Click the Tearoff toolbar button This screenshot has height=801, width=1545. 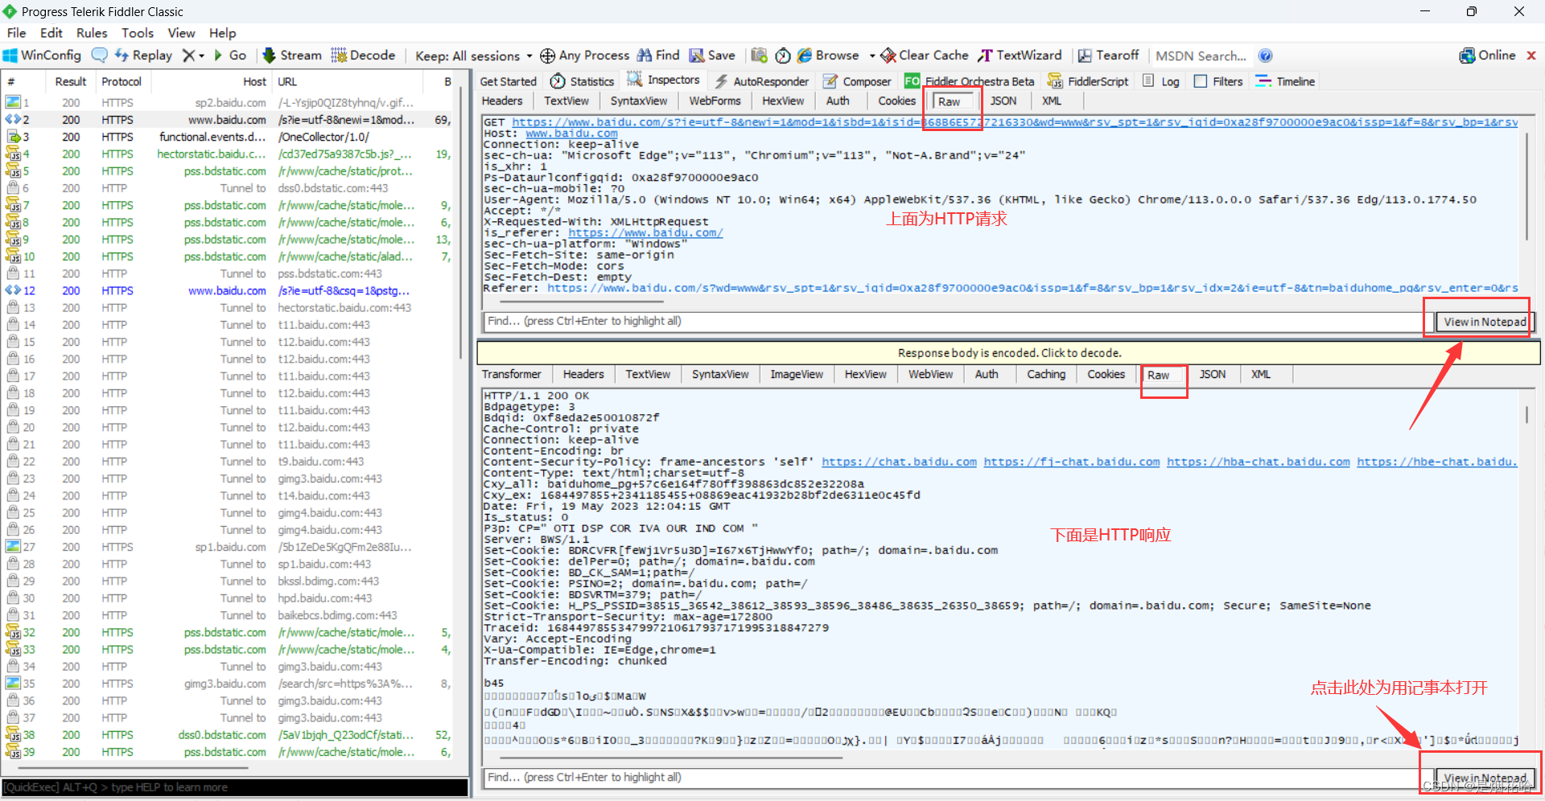click(x=1108, y=55)
